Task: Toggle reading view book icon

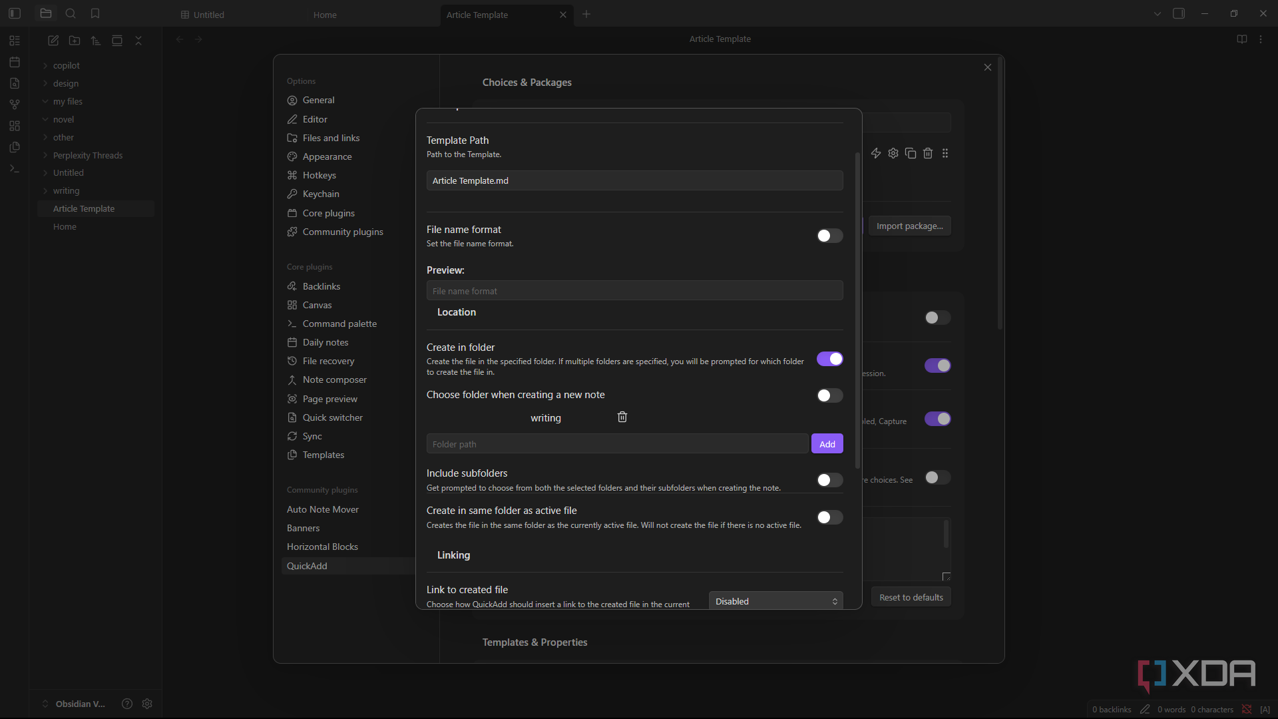Action: coord(1242,39)
